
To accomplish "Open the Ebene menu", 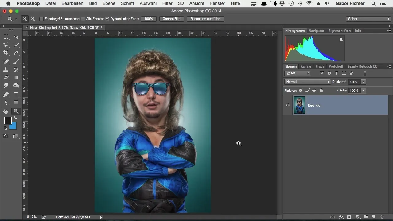I will point(109,3).
